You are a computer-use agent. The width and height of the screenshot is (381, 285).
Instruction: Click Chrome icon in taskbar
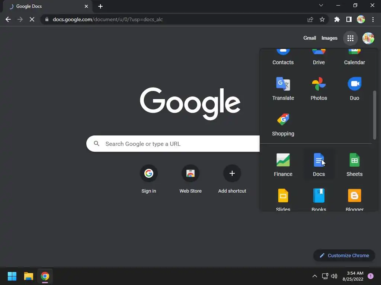[45, 276]
